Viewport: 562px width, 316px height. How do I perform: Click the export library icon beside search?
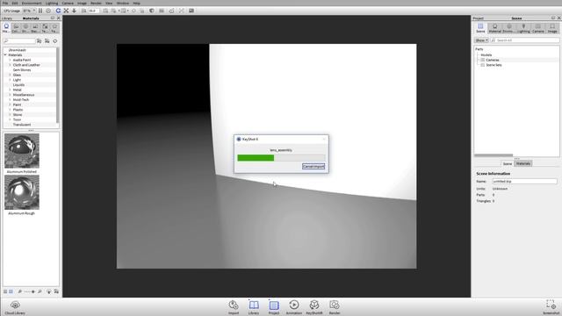pyautogui.click(x=47, y=41)
